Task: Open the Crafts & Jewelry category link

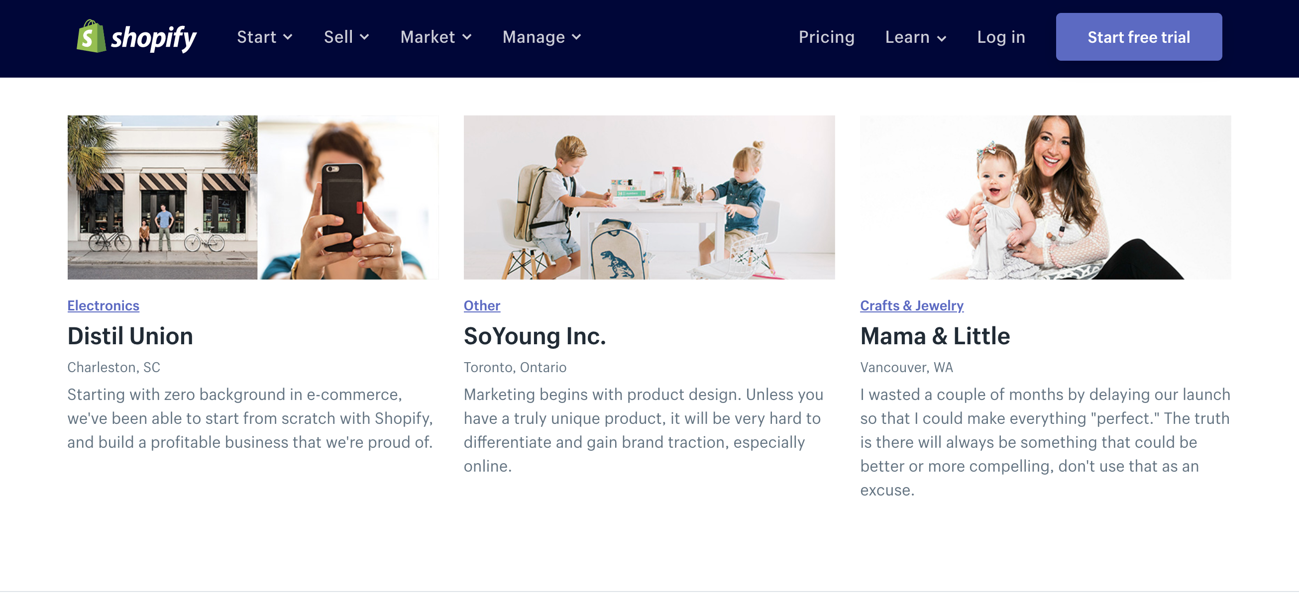Action: tap(911, 305)
